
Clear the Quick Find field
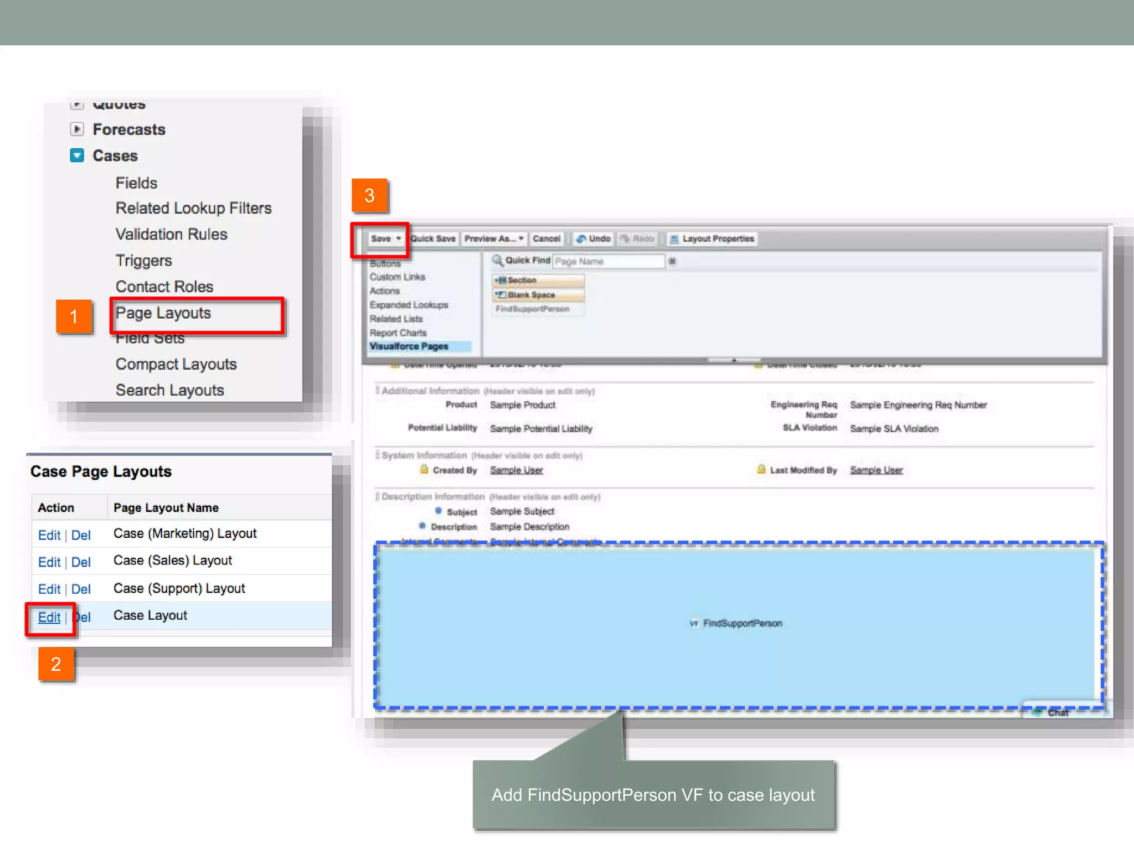pos(672,261)
